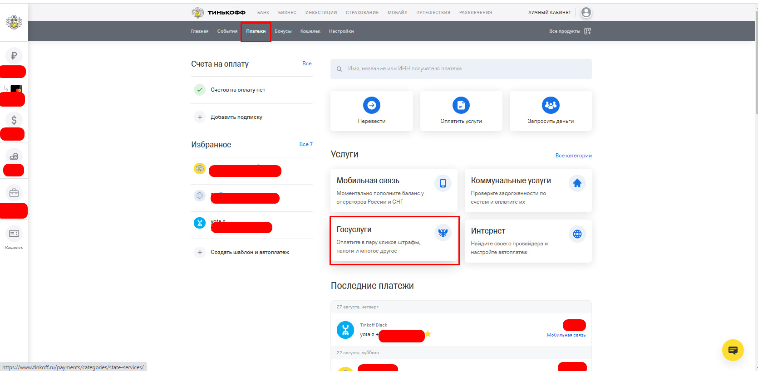
Task: Open the Mastercard card thumbnail in sidebar
Action: (x=16, y=89)
